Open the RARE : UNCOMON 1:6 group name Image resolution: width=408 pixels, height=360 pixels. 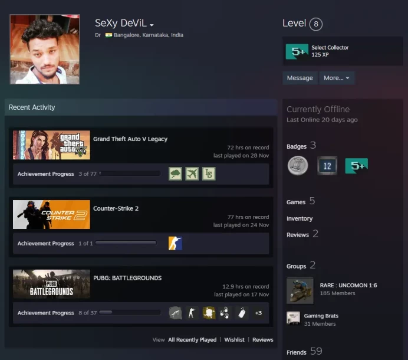[x=348, y=285]
